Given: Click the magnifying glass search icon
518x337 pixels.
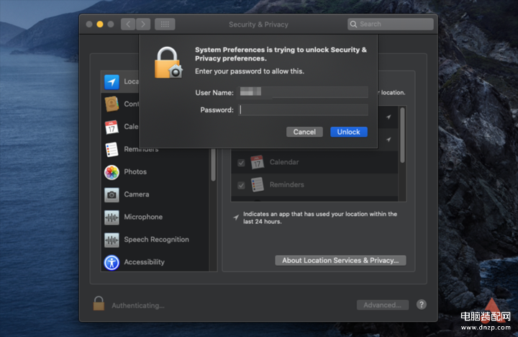Looking at the screenshot, I should click(353, 24).
